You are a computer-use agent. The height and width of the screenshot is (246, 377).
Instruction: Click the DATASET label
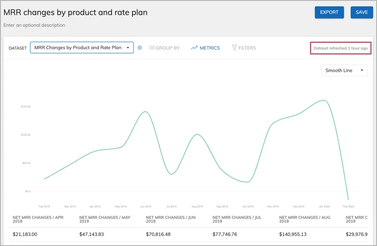(17, 48)
